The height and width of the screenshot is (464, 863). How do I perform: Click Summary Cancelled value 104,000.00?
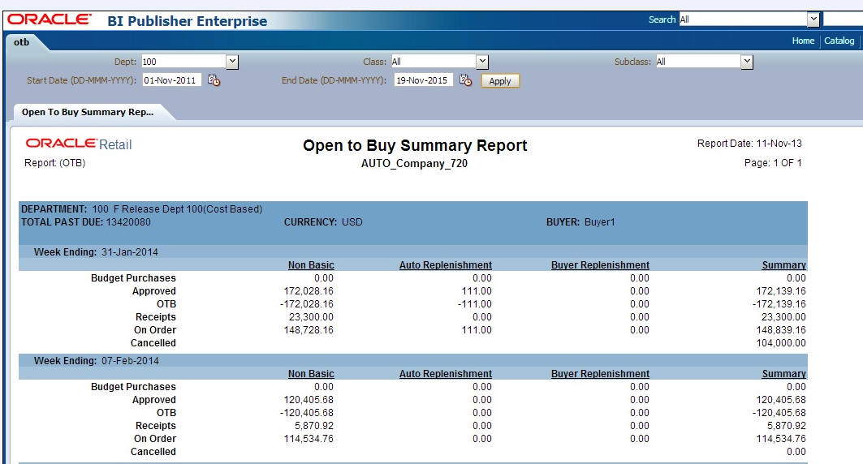(x=781, y=343)
